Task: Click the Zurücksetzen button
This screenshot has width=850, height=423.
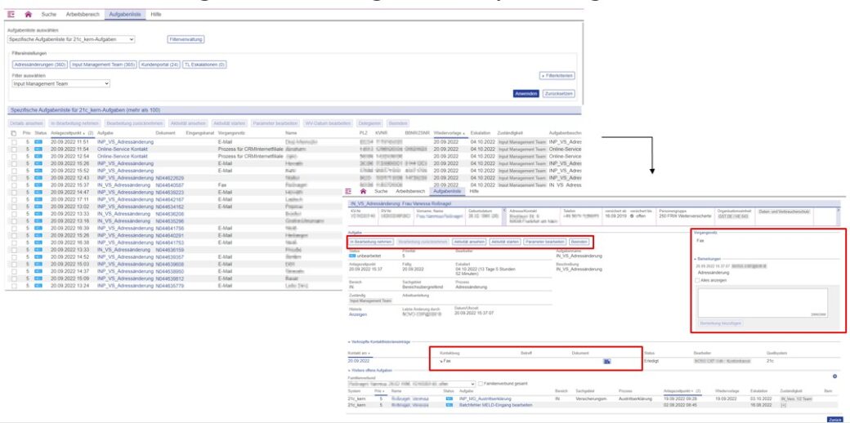Action: coord(558,94)
